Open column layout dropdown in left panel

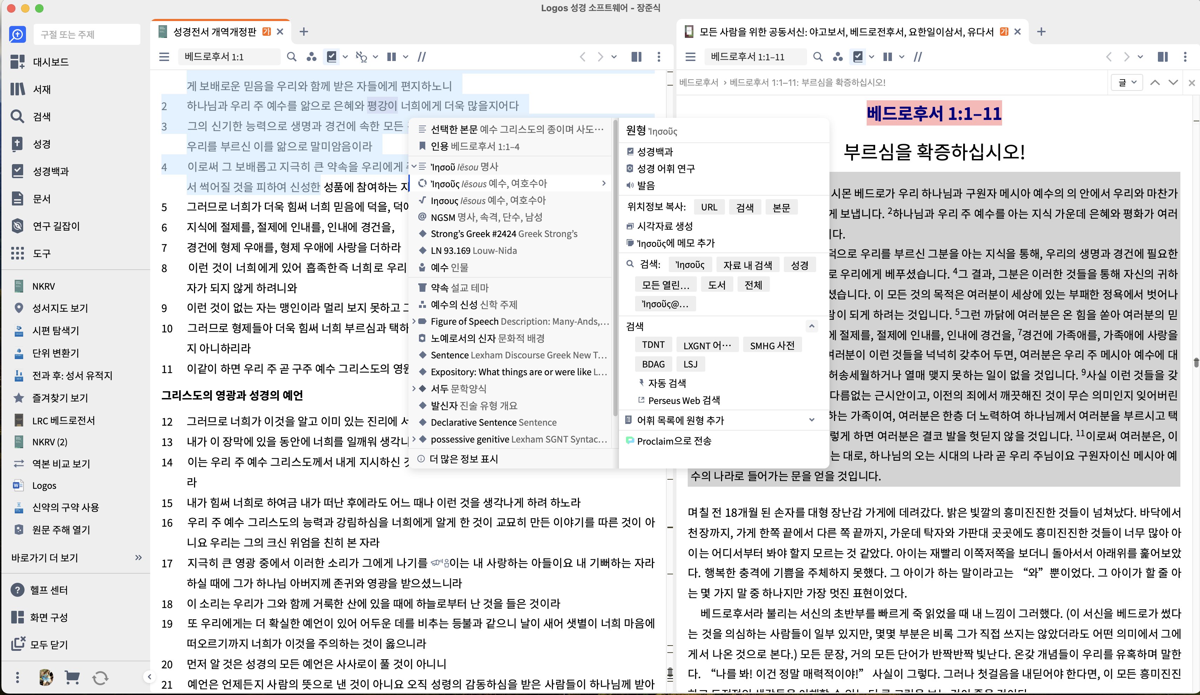405,57
